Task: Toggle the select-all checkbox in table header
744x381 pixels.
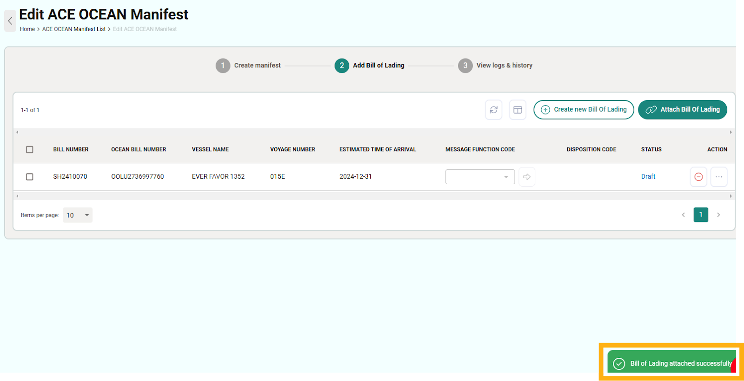Action: 30,149
